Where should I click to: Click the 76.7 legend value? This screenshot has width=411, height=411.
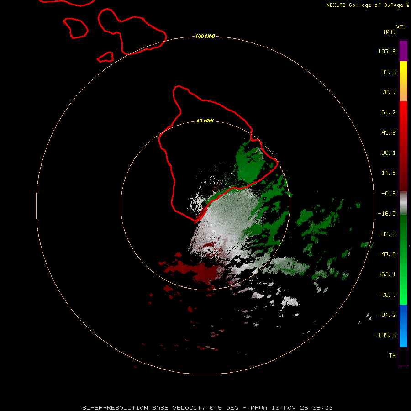(x=389, y=92)
